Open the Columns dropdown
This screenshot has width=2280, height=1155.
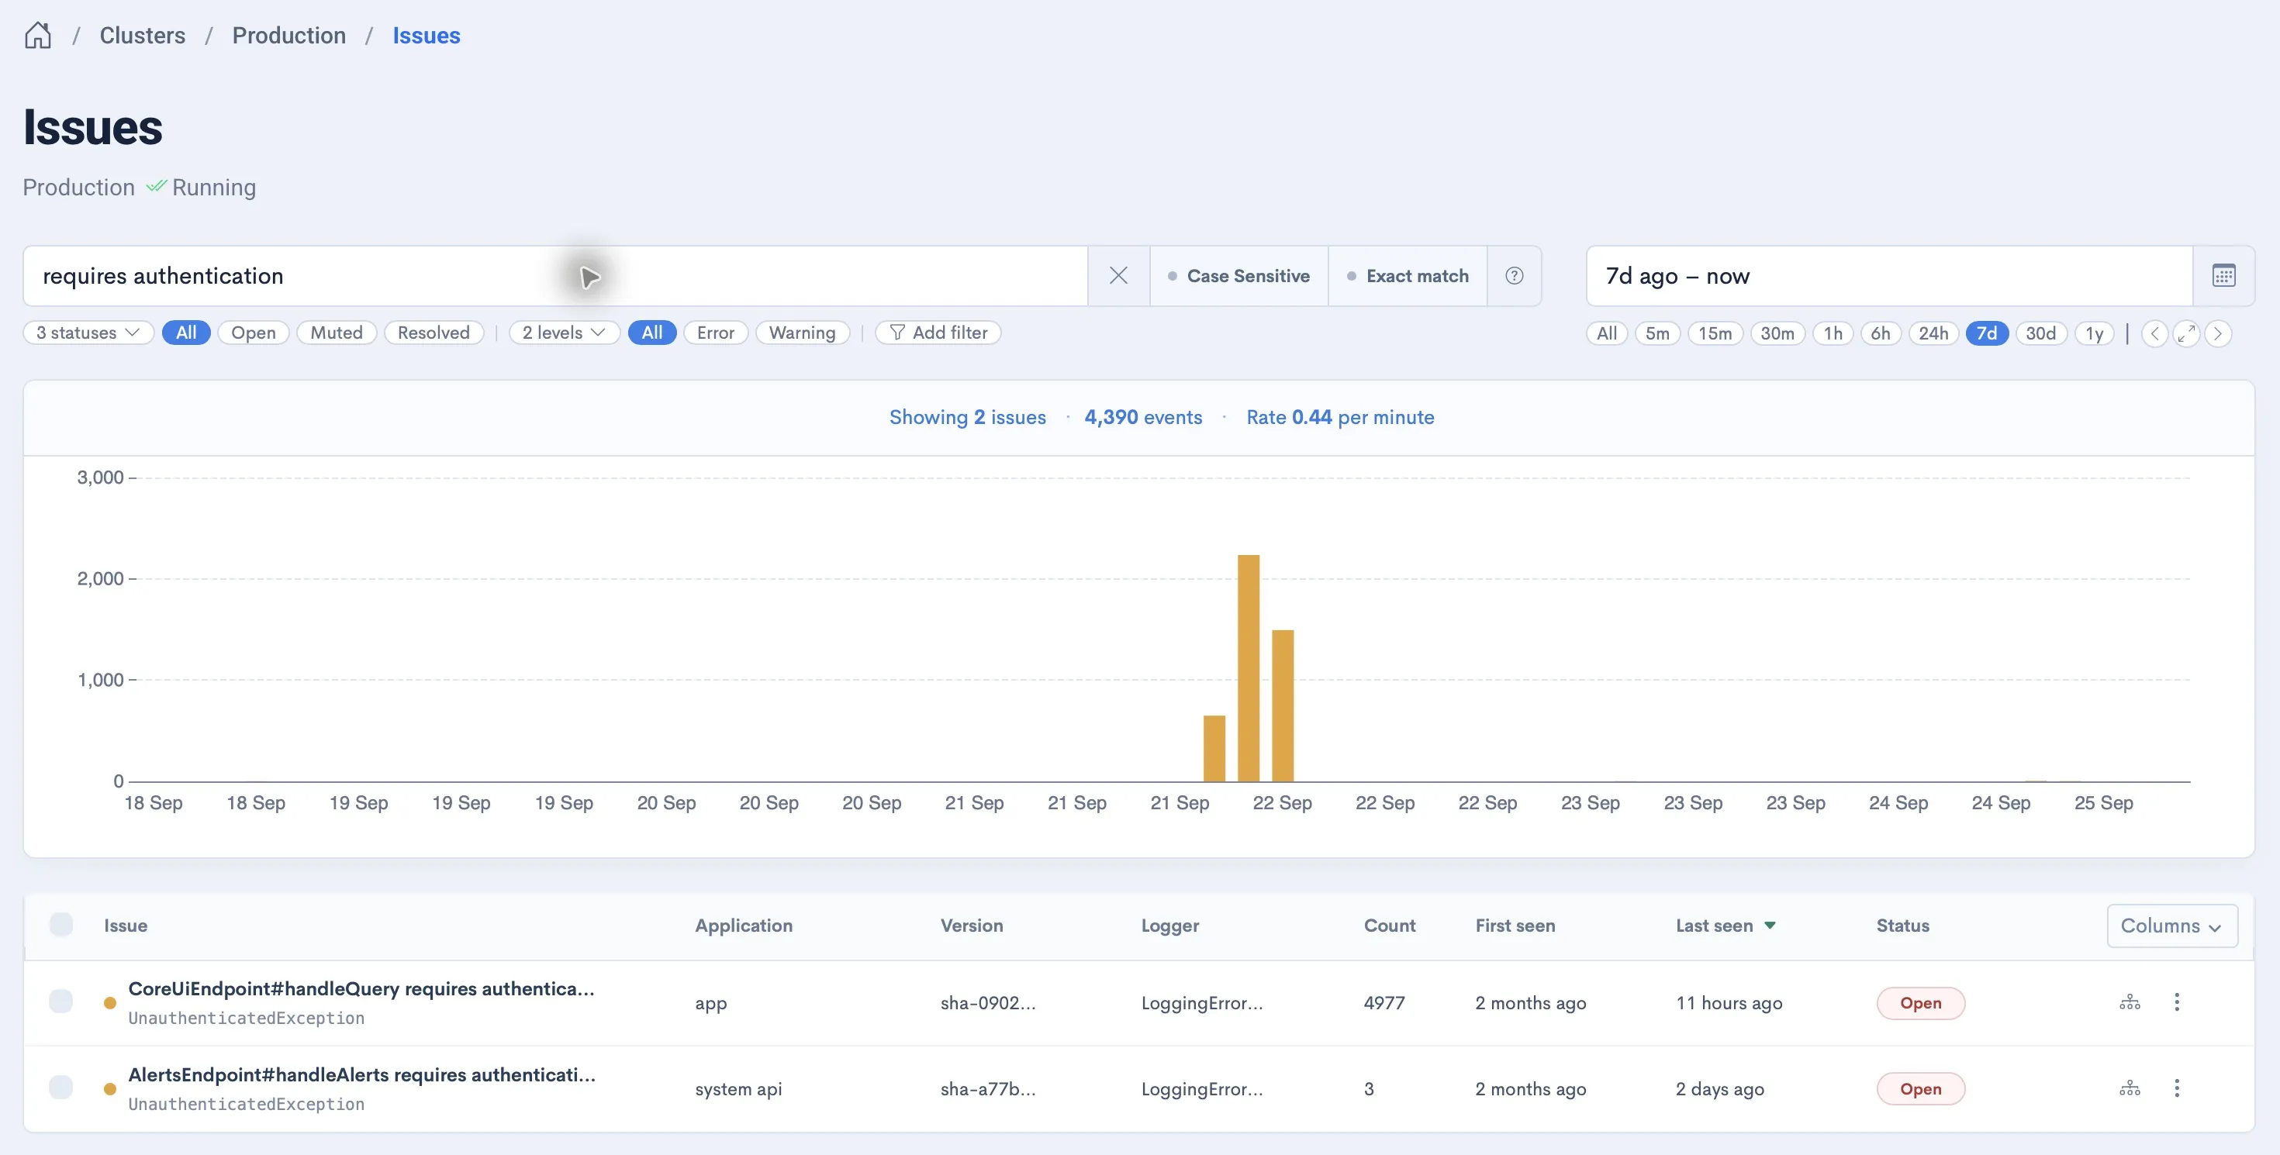click(x=2172, y=926)
